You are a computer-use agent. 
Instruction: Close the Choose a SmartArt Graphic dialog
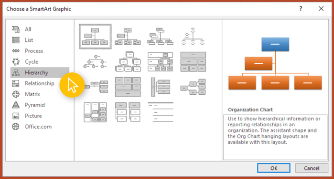tap(321, 9)
